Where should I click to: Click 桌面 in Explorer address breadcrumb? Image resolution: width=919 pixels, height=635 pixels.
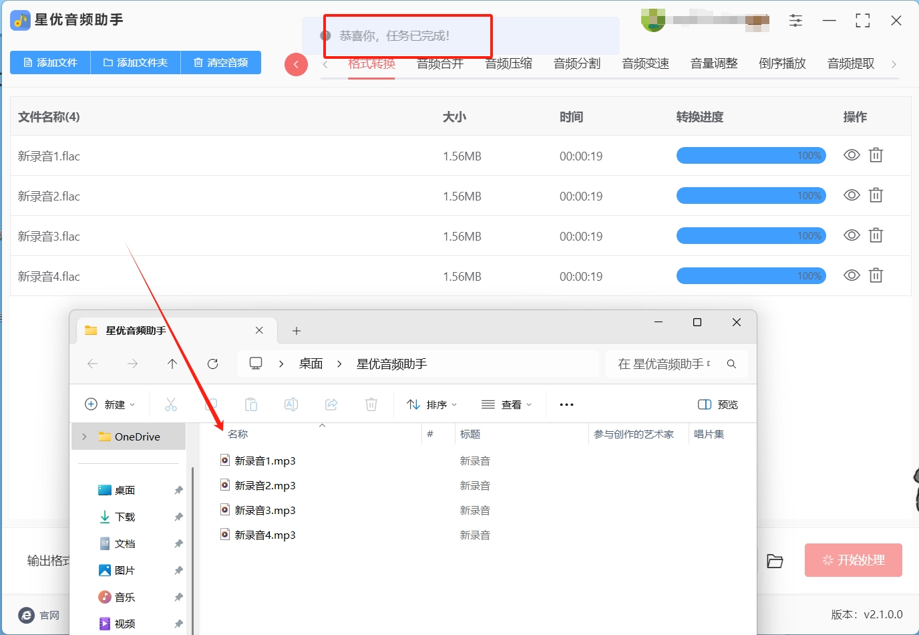click(311, 364)
